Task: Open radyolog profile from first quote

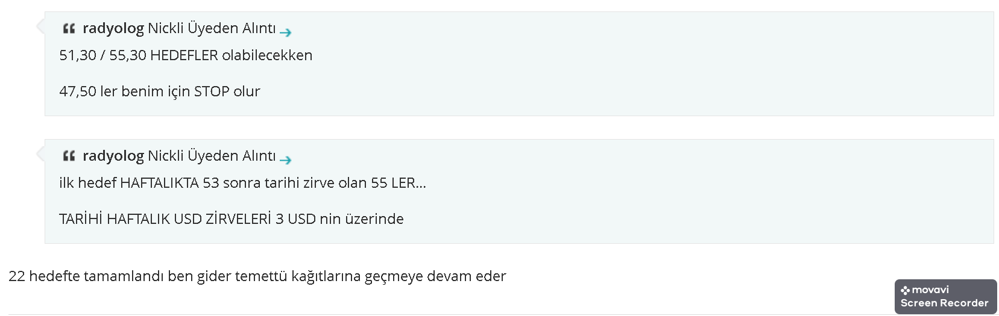Action: pos(113,28)
